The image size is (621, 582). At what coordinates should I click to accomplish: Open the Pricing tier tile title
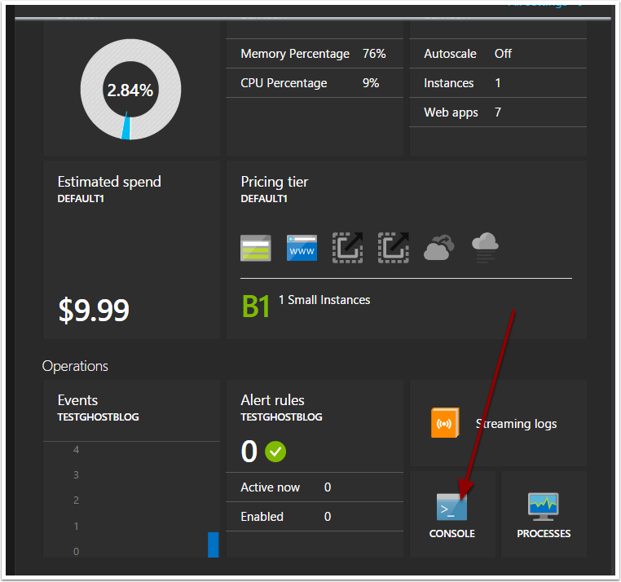[x=274, y=182]
